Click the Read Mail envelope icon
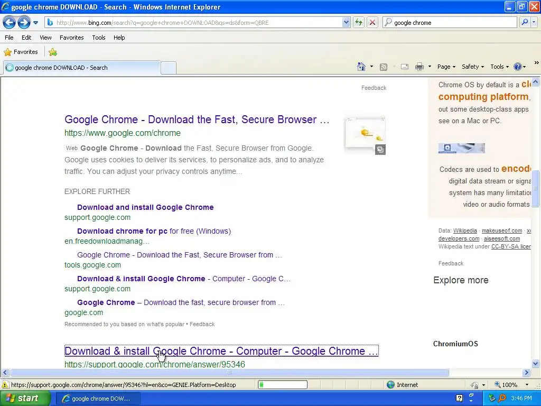Screen dimensions: 541x406 pos(405,67)
